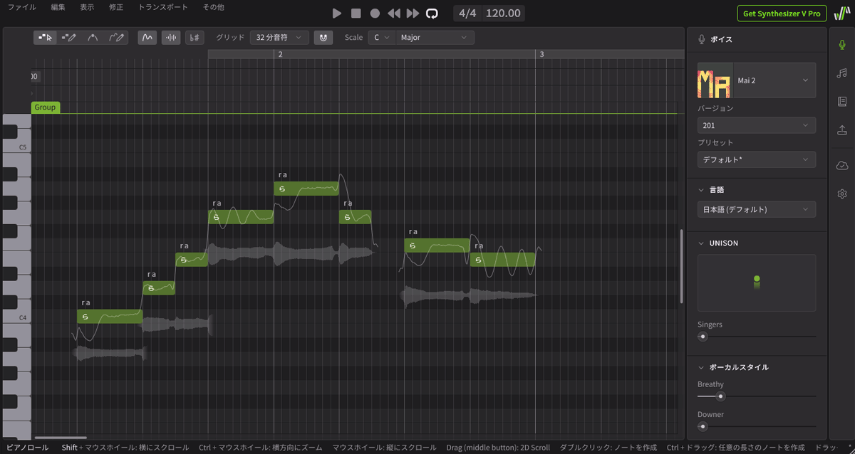Image resolution: width=855 pixels, height=454 pixels.
Task: Click the green Group label
Action: (45, 107)
